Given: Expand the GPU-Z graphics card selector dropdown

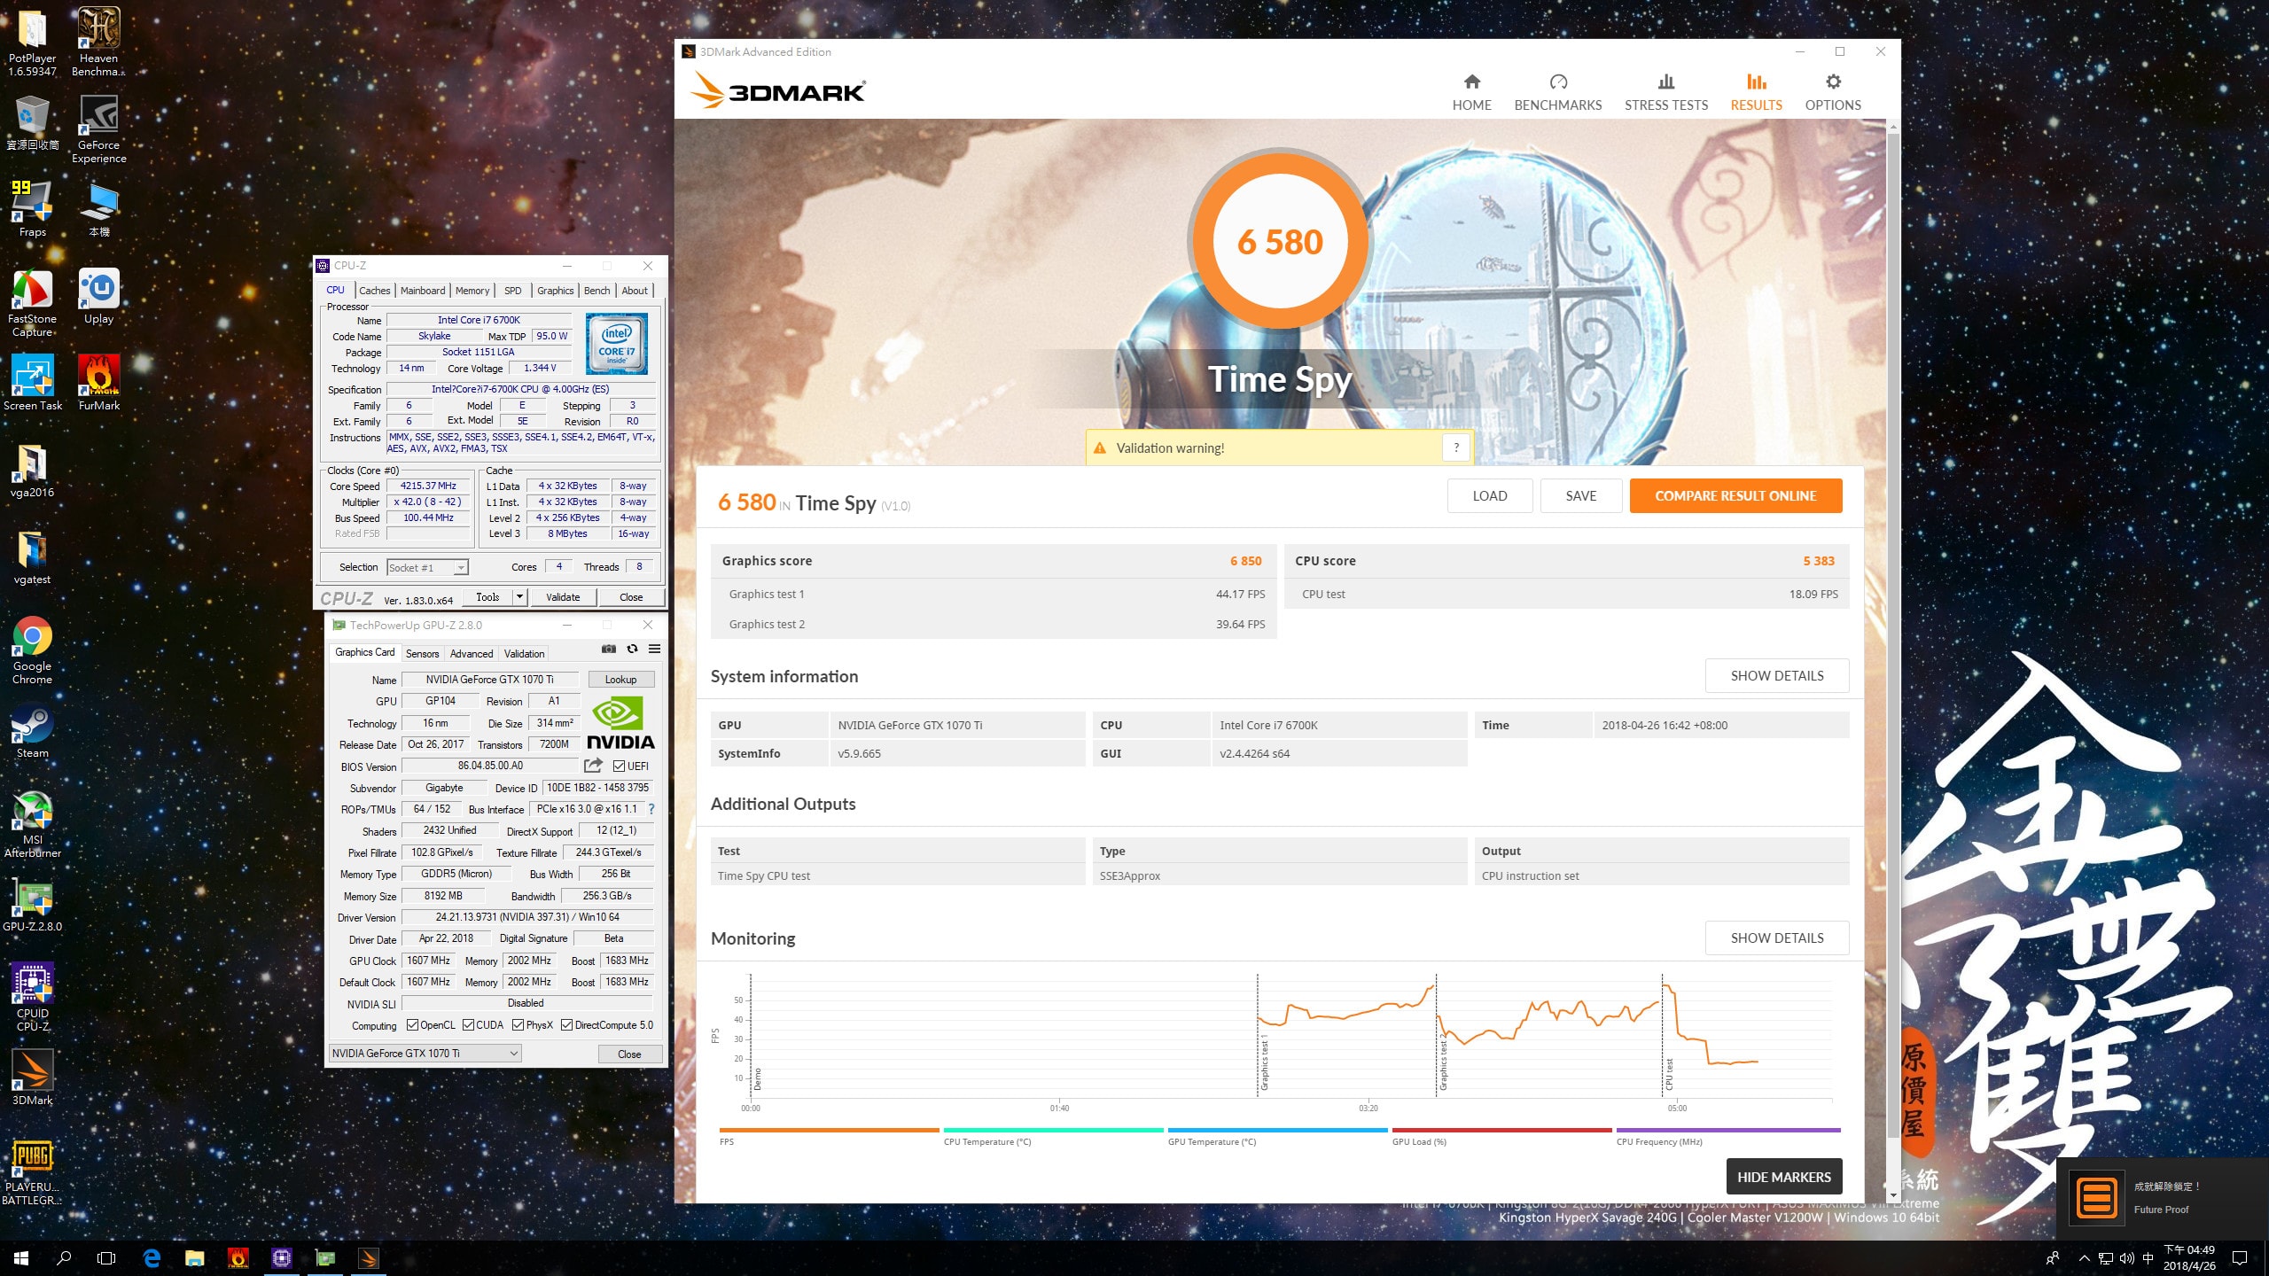Looking at the screenshot, I should coord(513,1054).
